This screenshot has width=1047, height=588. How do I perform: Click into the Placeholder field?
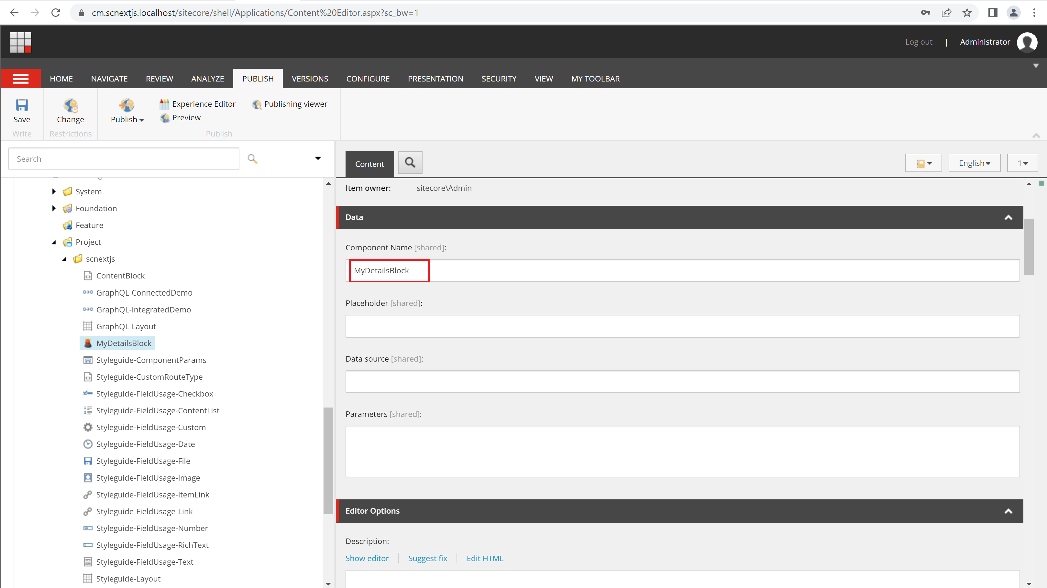[682, 326]
